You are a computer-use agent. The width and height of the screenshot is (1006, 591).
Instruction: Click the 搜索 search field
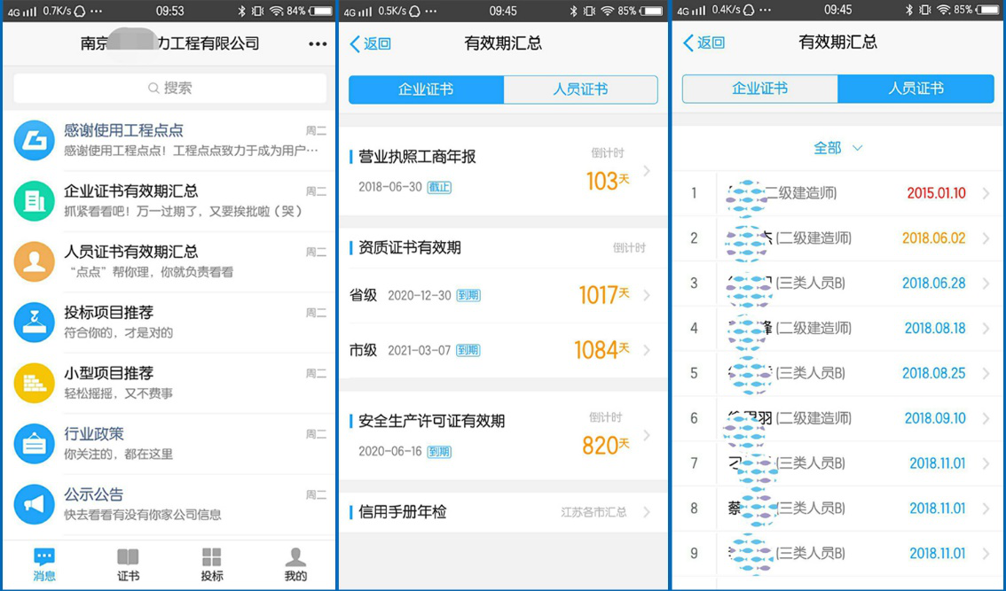coord(169,88)
